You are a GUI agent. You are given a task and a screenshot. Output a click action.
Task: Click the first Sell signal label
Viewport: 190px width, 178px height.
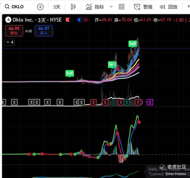70,73
